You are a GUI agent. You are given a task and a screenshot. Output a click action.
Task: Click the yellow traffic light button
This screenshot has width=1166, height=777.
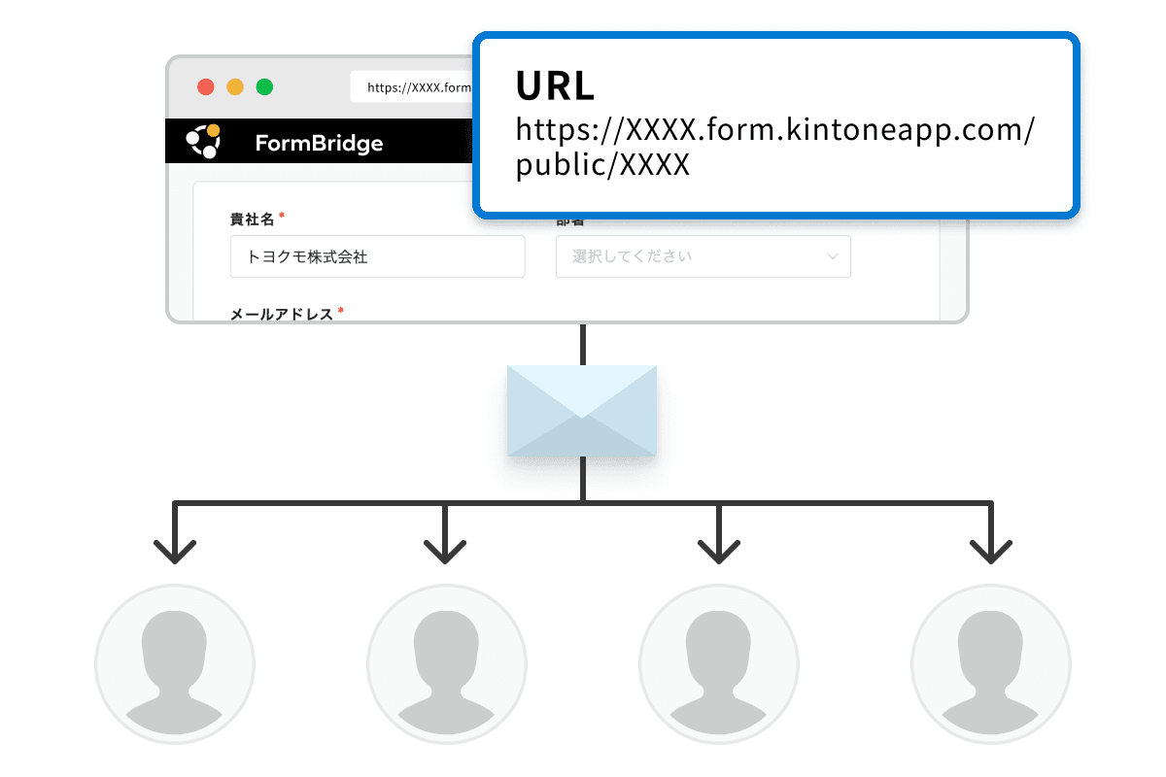234,86
